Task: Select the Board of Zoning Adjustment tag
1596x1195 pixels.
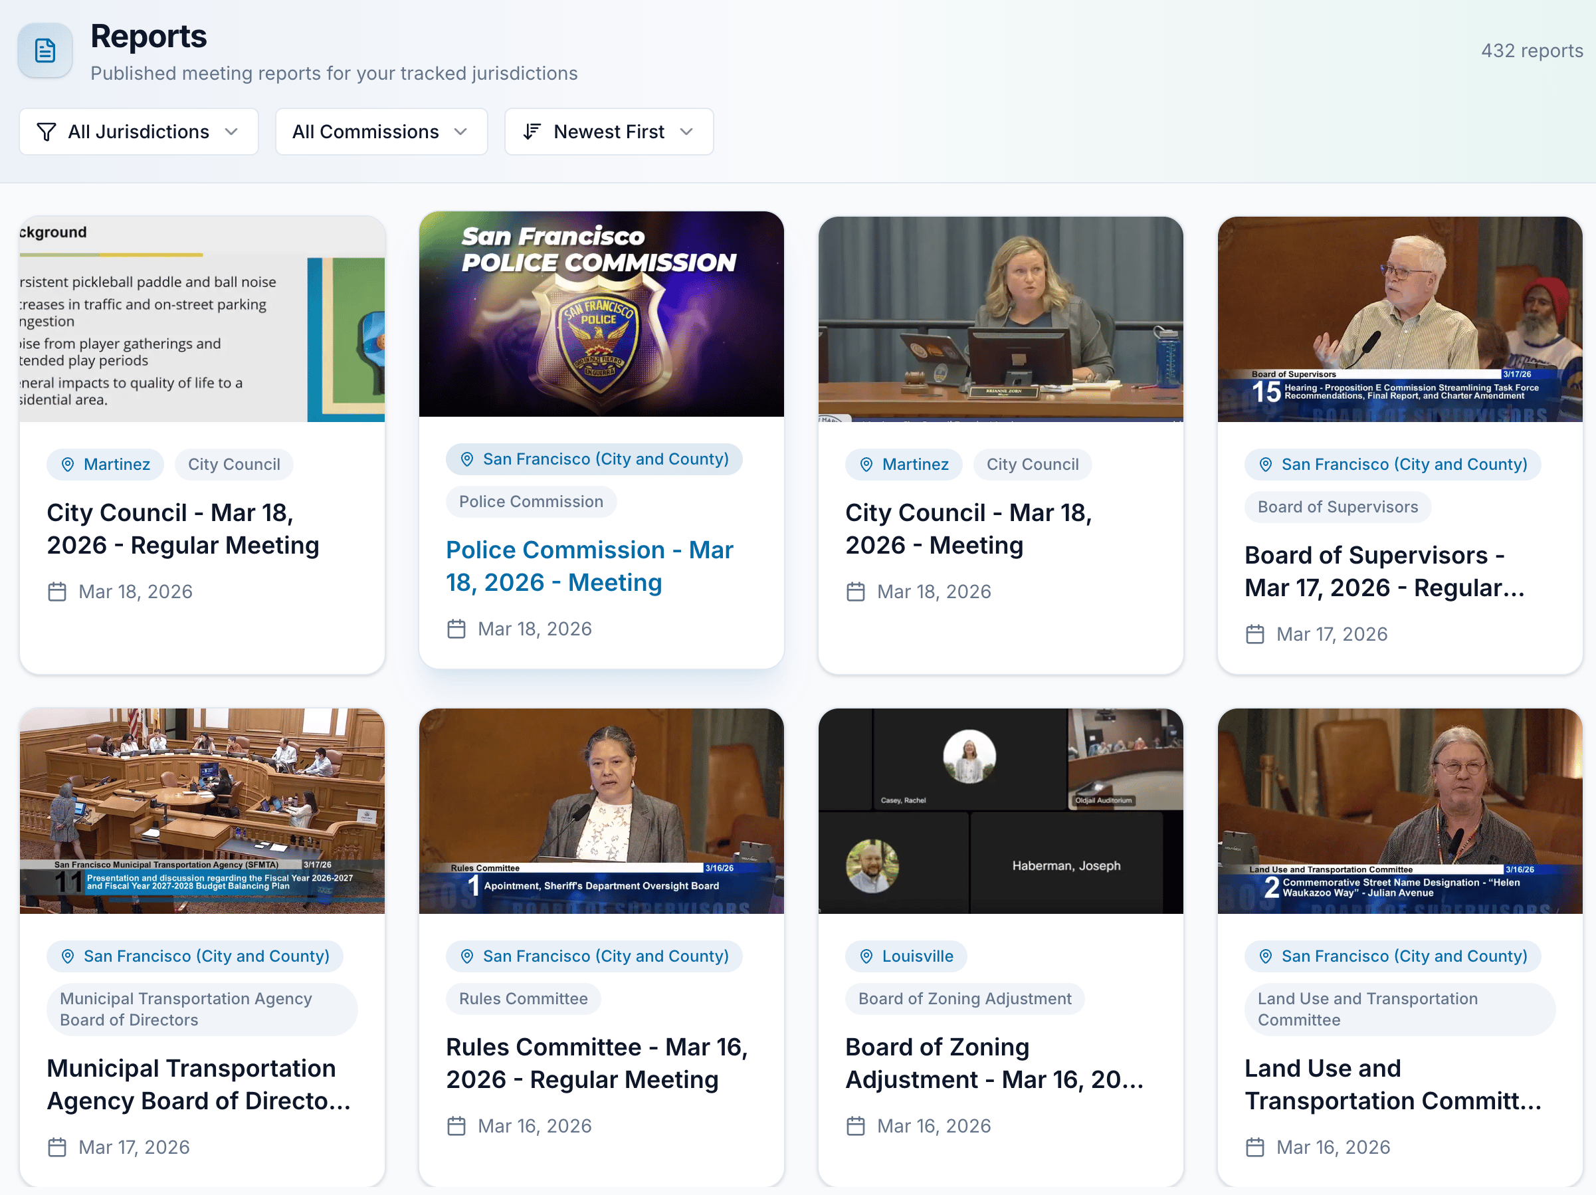Action: pos(964,999)
